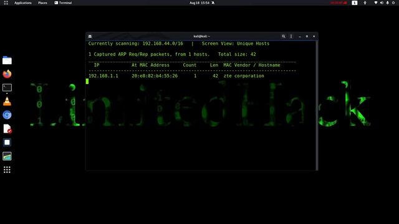Open the document editor dock icon
The height and width of the screenshot is (224, 399).
tap(7, 129)
